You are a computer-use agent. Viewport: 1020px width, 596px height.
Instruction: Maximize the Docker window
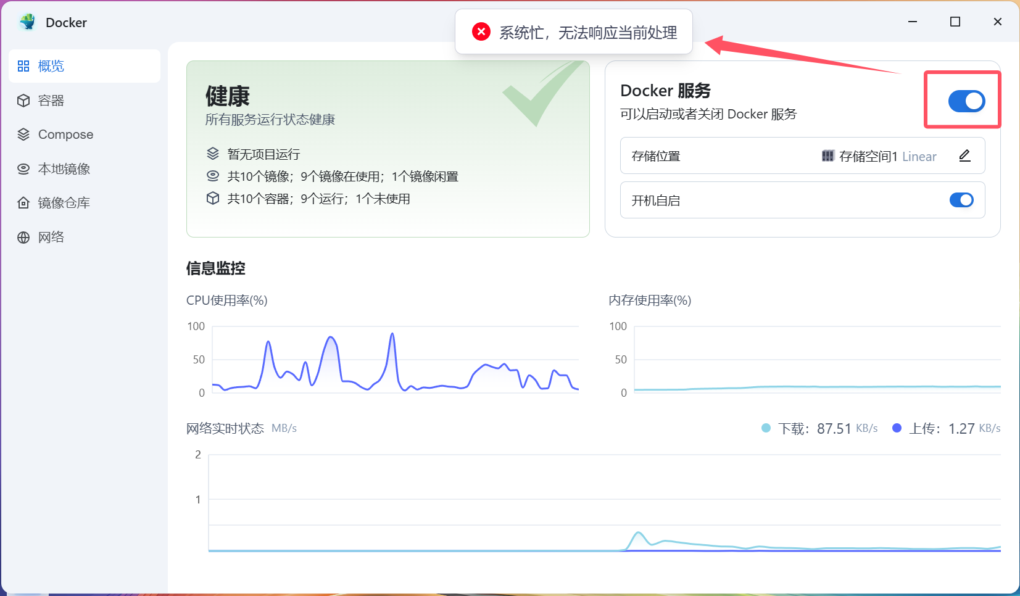tap(955, 22)
